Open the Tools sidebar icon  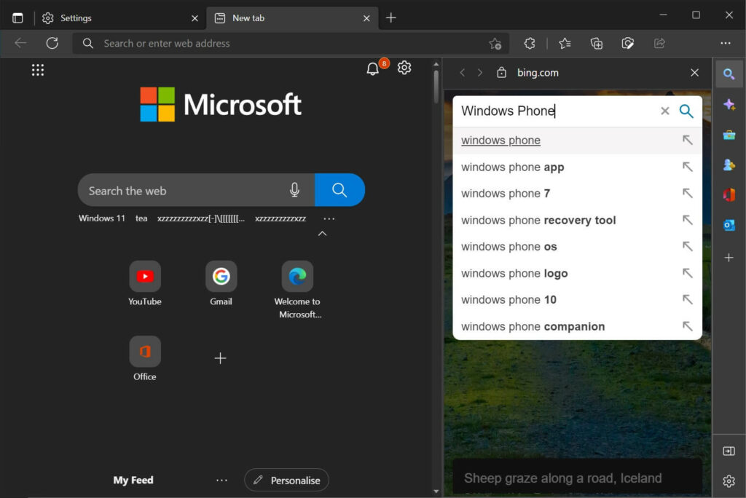[729, 134]
